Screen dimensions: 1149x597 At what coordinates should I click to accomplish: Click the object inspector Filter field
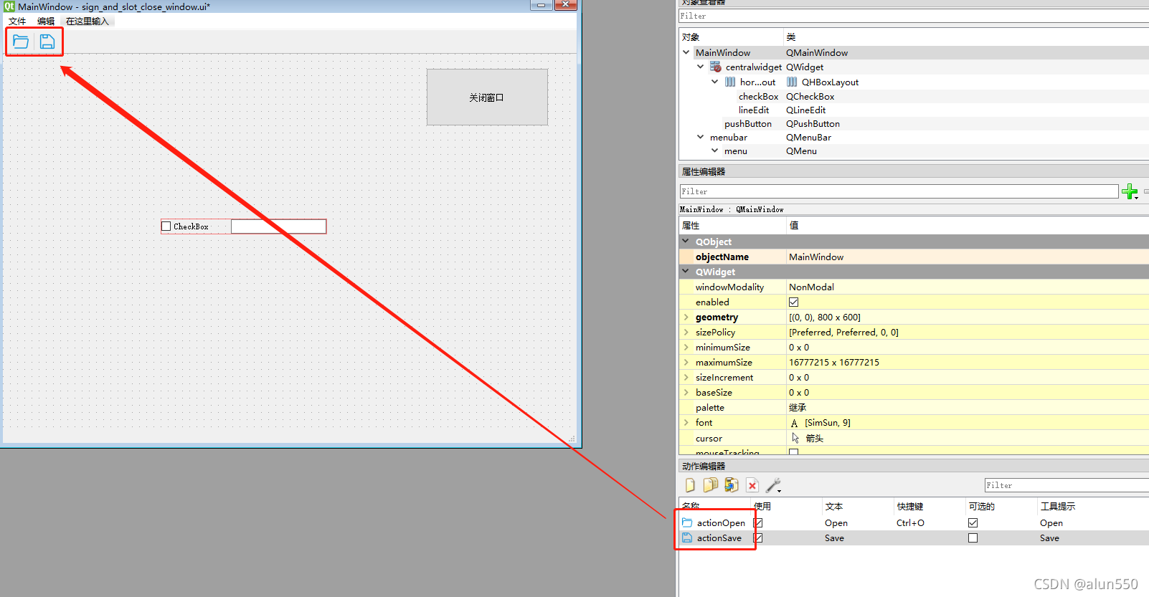tap(914, 16)
